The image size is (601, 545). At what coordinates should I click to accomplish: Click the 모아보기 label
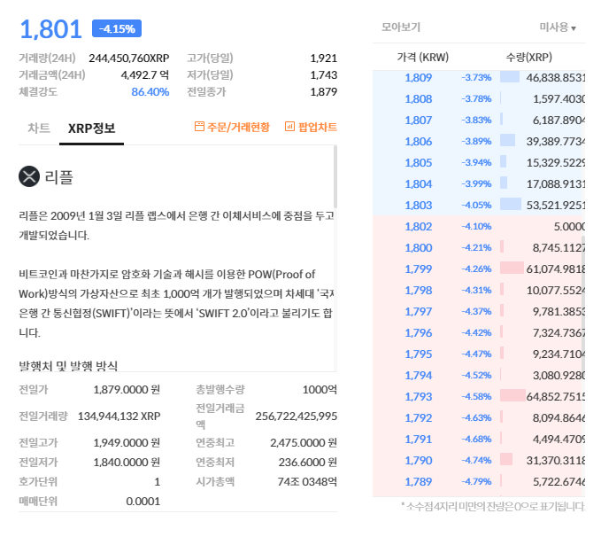401,27
